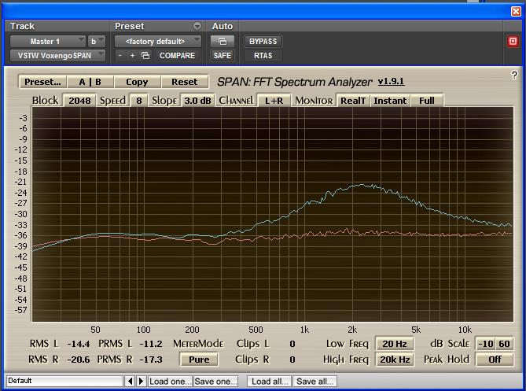Click the red target button at top right
Screen dimensions: 526x391
(x=513, y=41)
